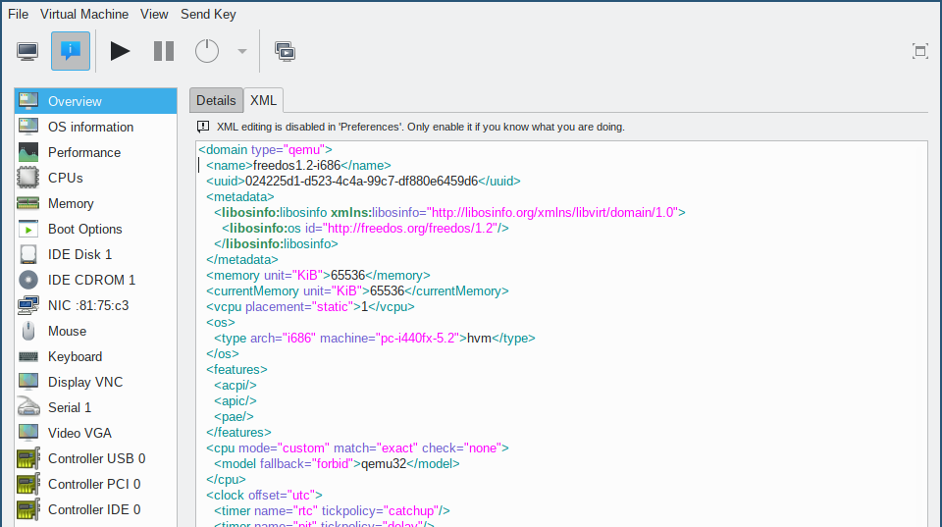The height and width of the screenshot is (527, 942).
Task: Click the Serial 1 port icon
Action: (28, 407)
